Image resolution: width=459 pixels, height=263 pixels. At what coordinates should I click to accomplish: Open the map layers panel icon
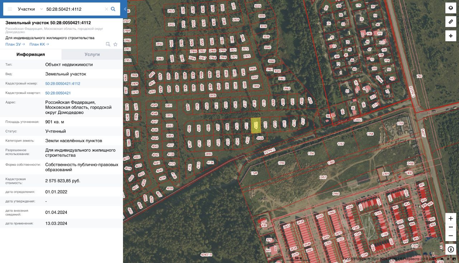[451, 8]
